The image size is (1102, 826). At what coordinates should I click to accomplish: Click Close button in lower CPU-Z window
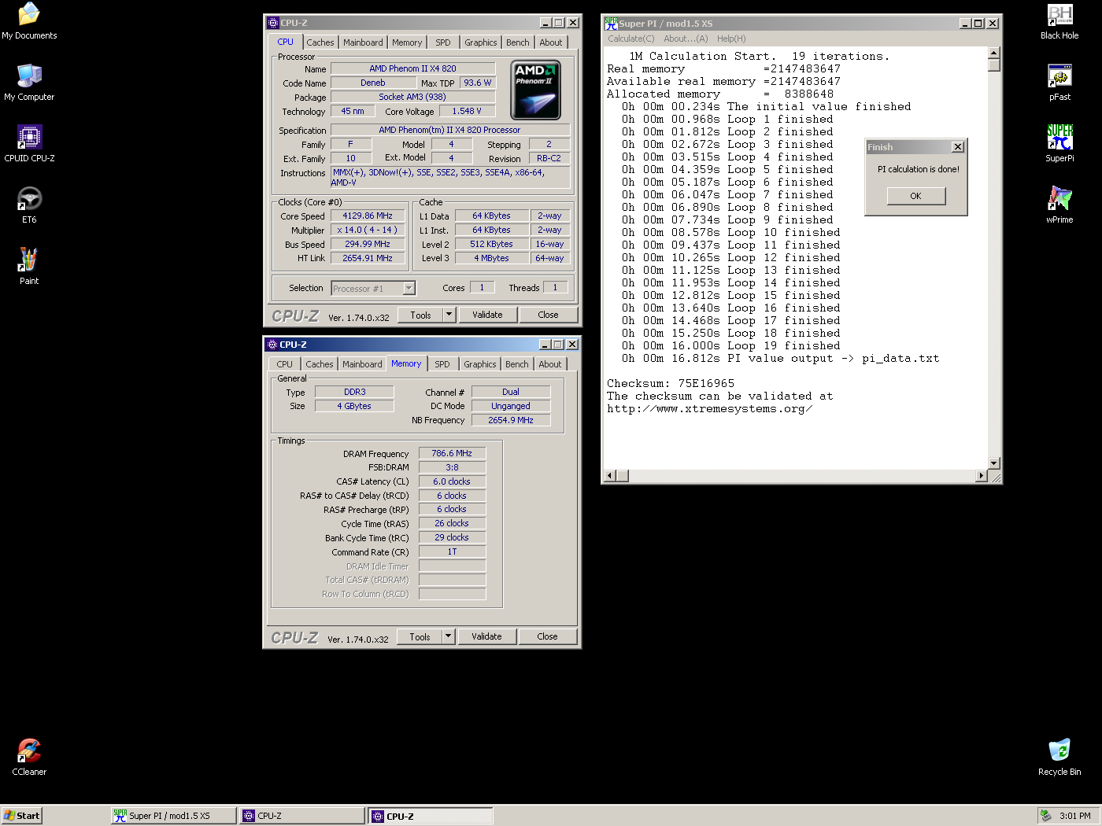547,636
